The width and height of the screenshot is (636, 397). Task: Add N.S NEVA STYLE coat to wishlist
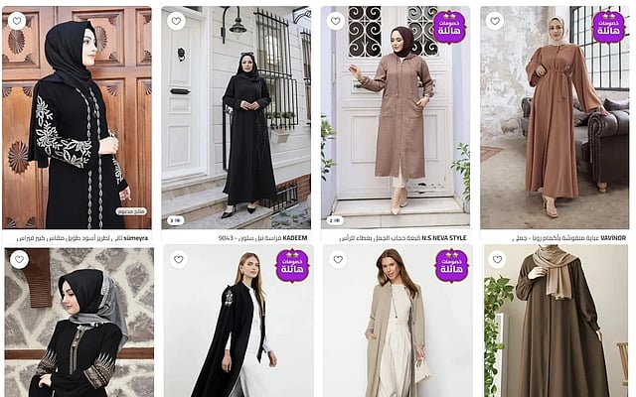336,21
